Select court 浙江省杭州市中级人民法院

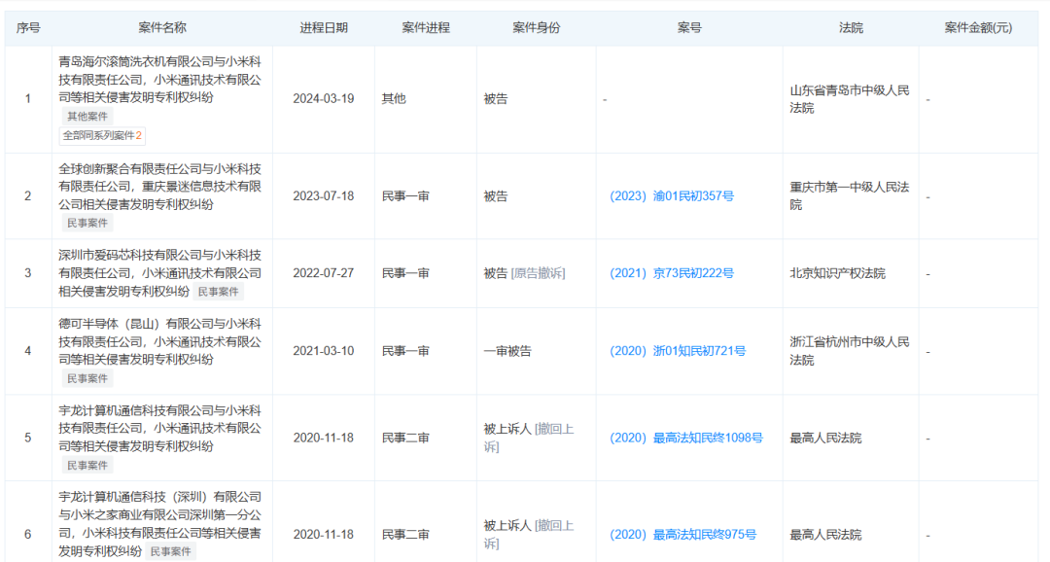[850, 351]
